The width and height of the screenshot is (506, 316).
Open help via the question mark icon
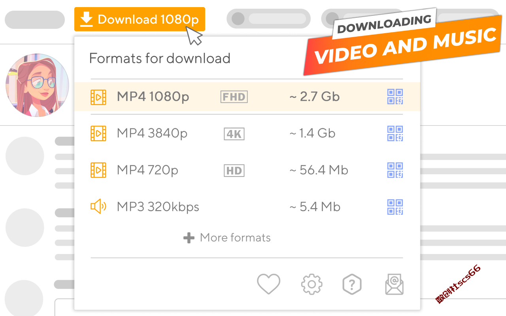tap(352, 284)
